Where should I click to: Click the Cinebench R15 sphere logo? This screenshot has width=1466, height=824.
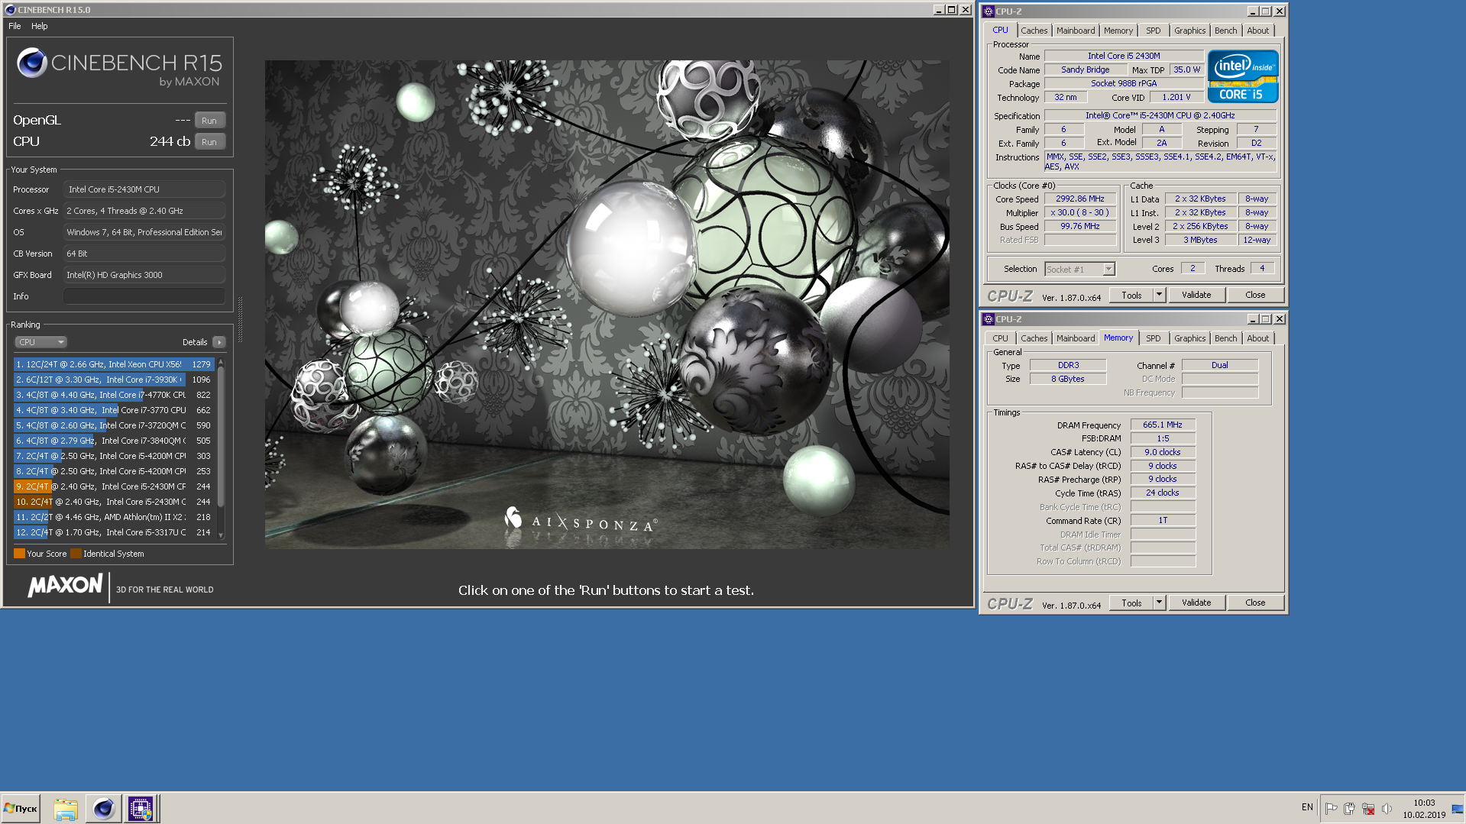(x=32, y=63)
